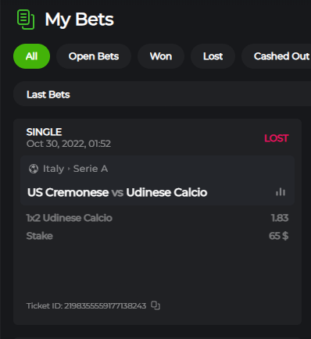Click the LOST status label

tap(277, 138)
